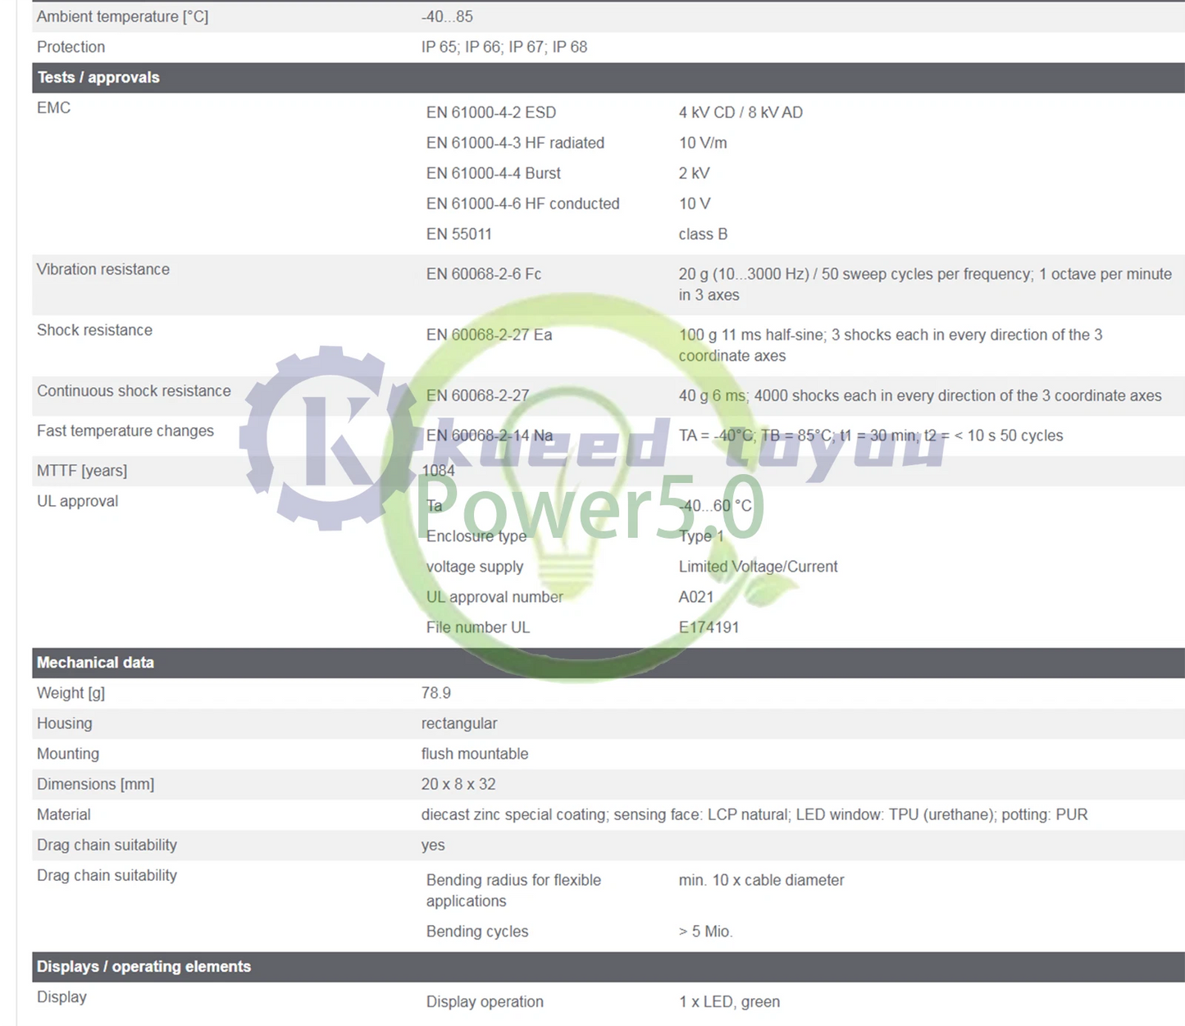Click the Dimensions [mm] label
The image size is (1185, 1026).
click(95, 784)
